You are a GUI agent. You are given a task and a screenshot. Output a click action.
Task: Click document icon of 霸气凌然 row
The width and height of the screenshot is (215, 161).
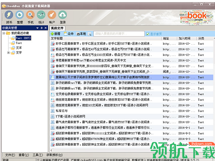tap(52, 122)
